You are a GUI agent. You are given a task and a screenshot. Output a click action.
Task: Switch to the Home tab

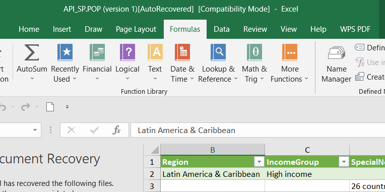[x=29, y=29]
